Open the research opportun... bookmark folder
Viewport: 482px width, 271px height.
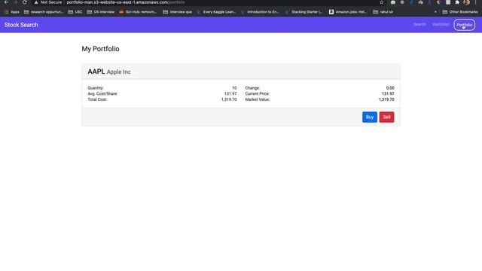(x=44, y=12)
